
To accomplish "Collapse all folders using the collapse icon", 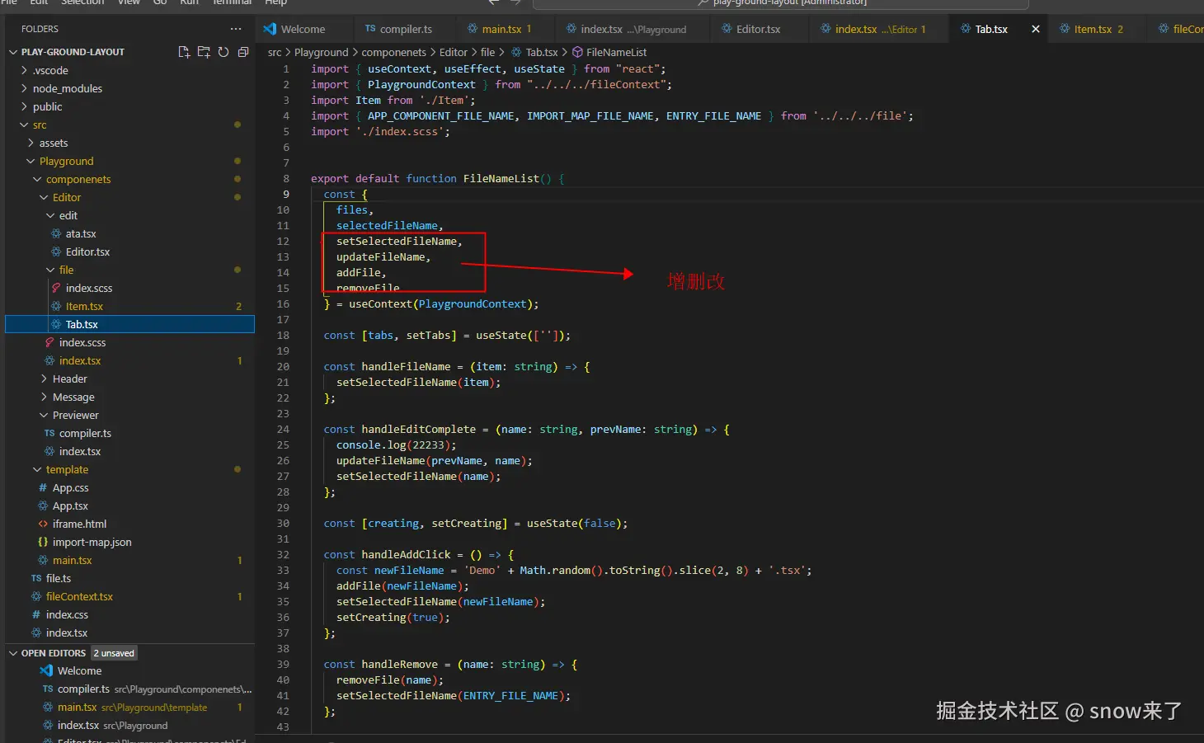I will coord(243,52).
